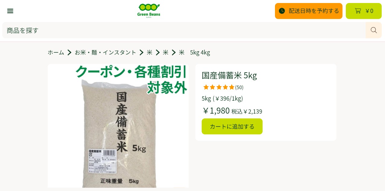This screenshot has width=385, height=191.
Task: Click the clock icon in delivery button
Action: (x=282, y=11)
